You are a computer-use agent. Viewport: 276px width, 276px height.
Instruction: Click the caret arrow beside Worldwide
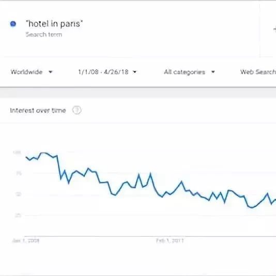[x=50, y=72]
